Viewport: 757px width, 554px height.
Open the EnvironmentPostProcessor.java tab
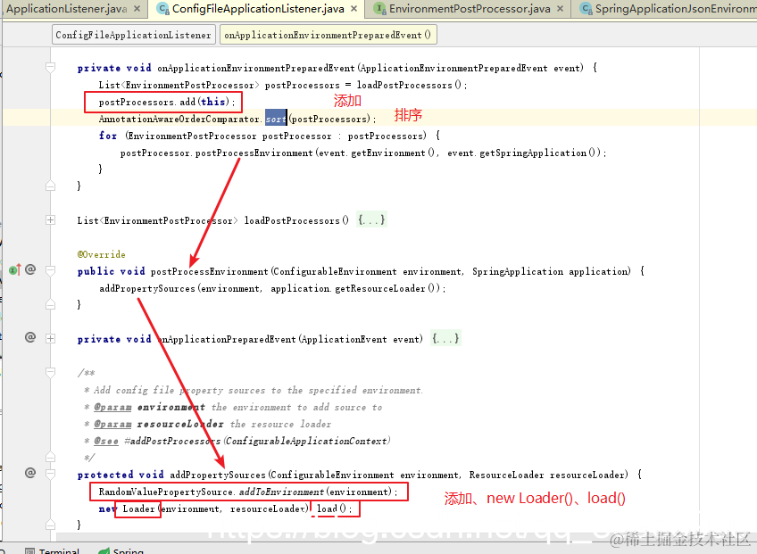(x=470, y=9)
